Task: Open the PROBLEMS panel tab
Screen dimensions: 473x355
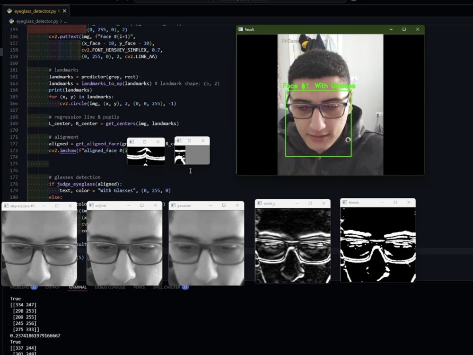Action: coord(23,287)
